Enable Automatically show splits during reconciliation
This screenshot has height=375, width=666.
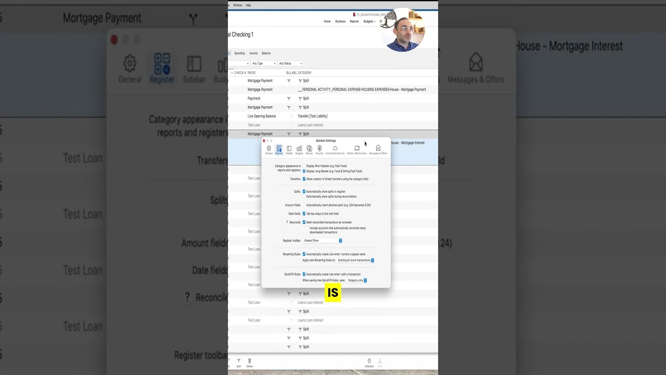click(x=304, y=196)
